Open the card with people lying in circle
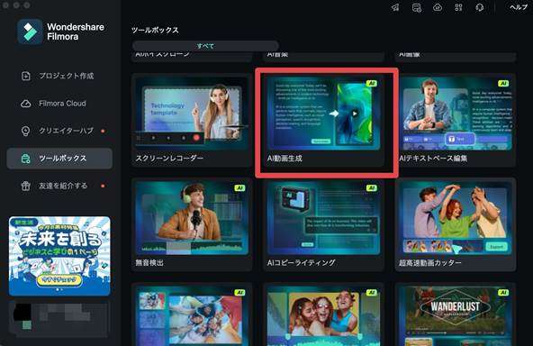The height and width of the screenshot is (346, 533). (192, 314)
